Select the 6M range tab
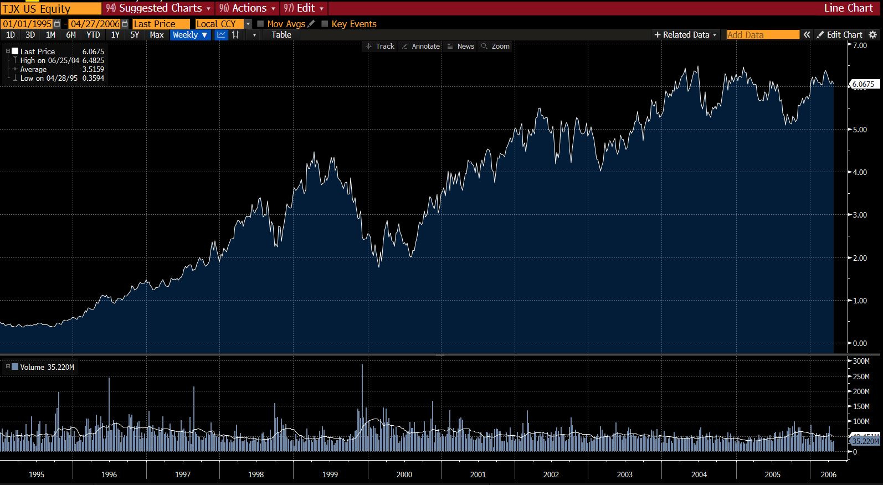The width and height of the screenshot is (883, 485). coord(71,35)
